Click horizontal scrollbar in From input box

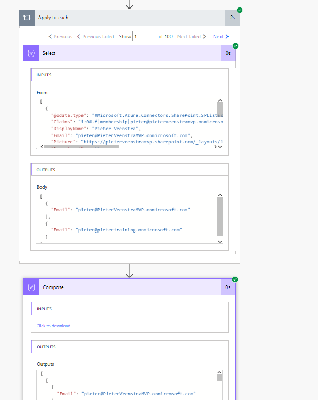pyautogui.click(x=81, y=147)
